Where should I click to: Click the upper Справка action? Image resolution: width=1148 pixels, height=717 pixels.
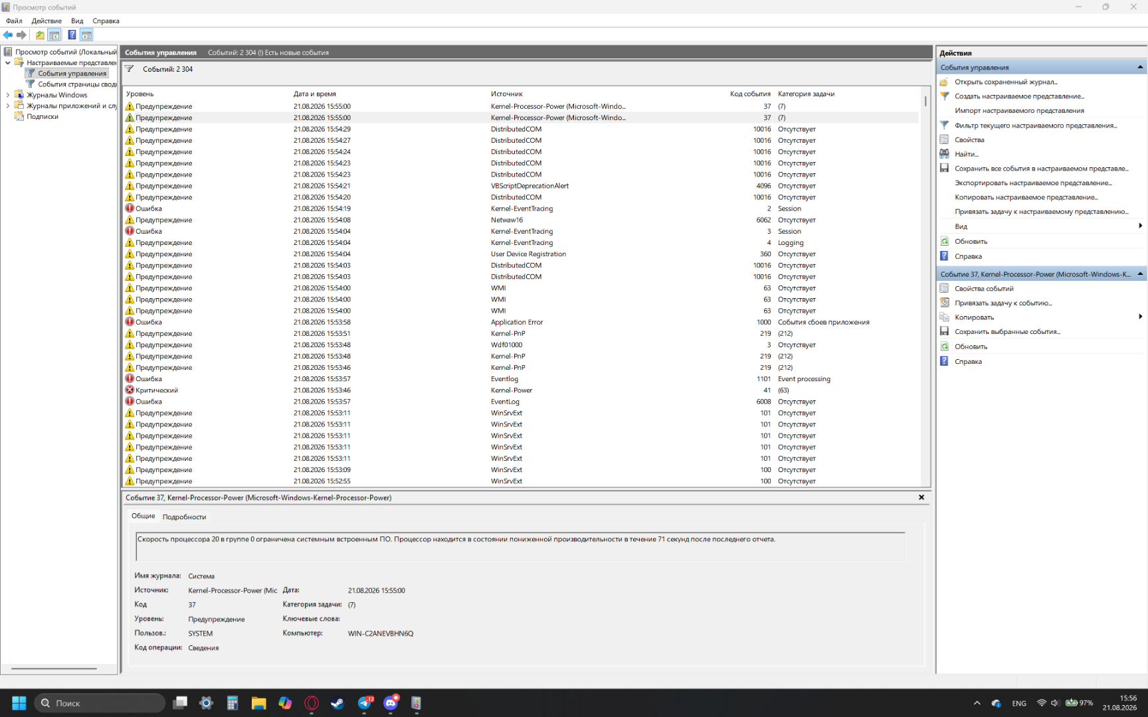[x=968, y=256]
